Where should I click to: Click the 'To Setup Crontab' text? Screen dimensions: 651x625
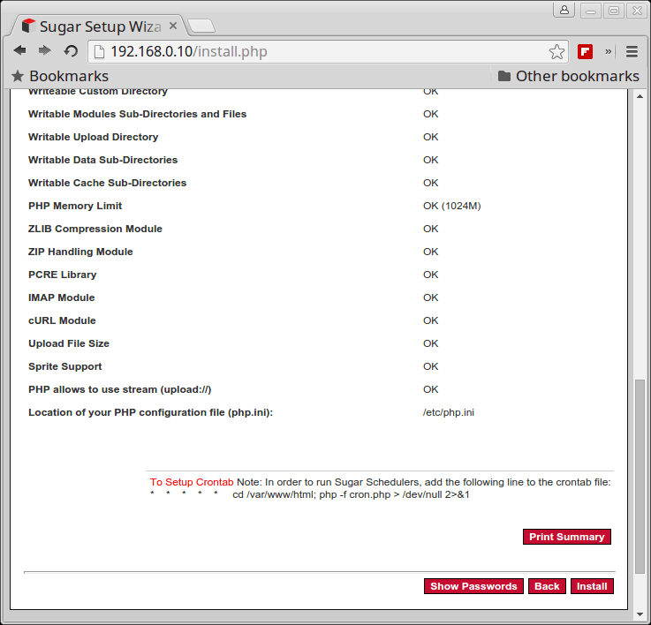(192, 482)
